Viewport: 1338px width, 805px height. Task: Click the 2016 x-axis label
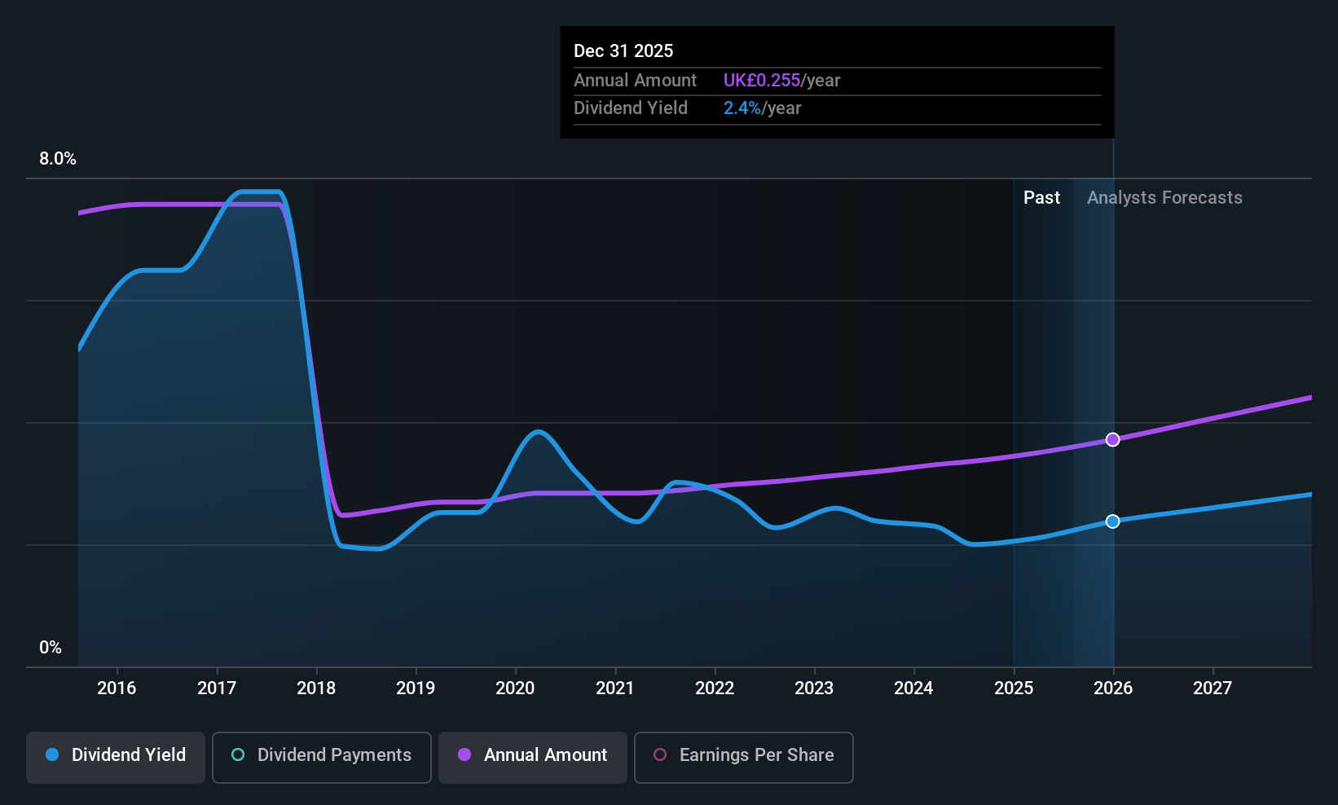[117, 688]
